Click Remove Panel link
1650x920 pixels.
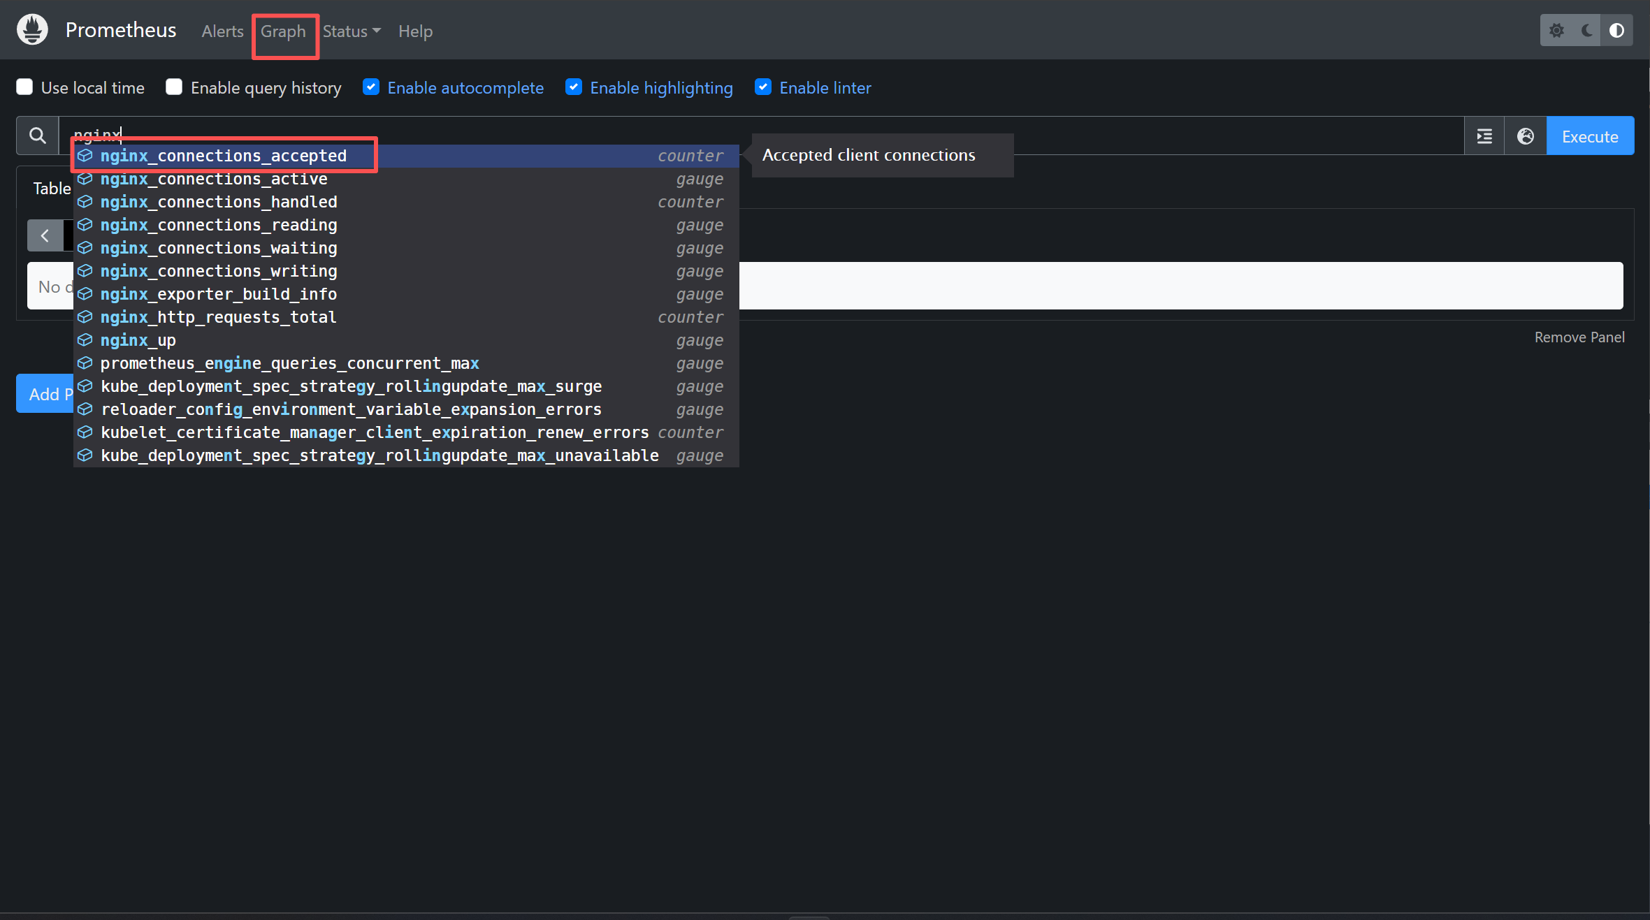click(x=1579, y=337)
